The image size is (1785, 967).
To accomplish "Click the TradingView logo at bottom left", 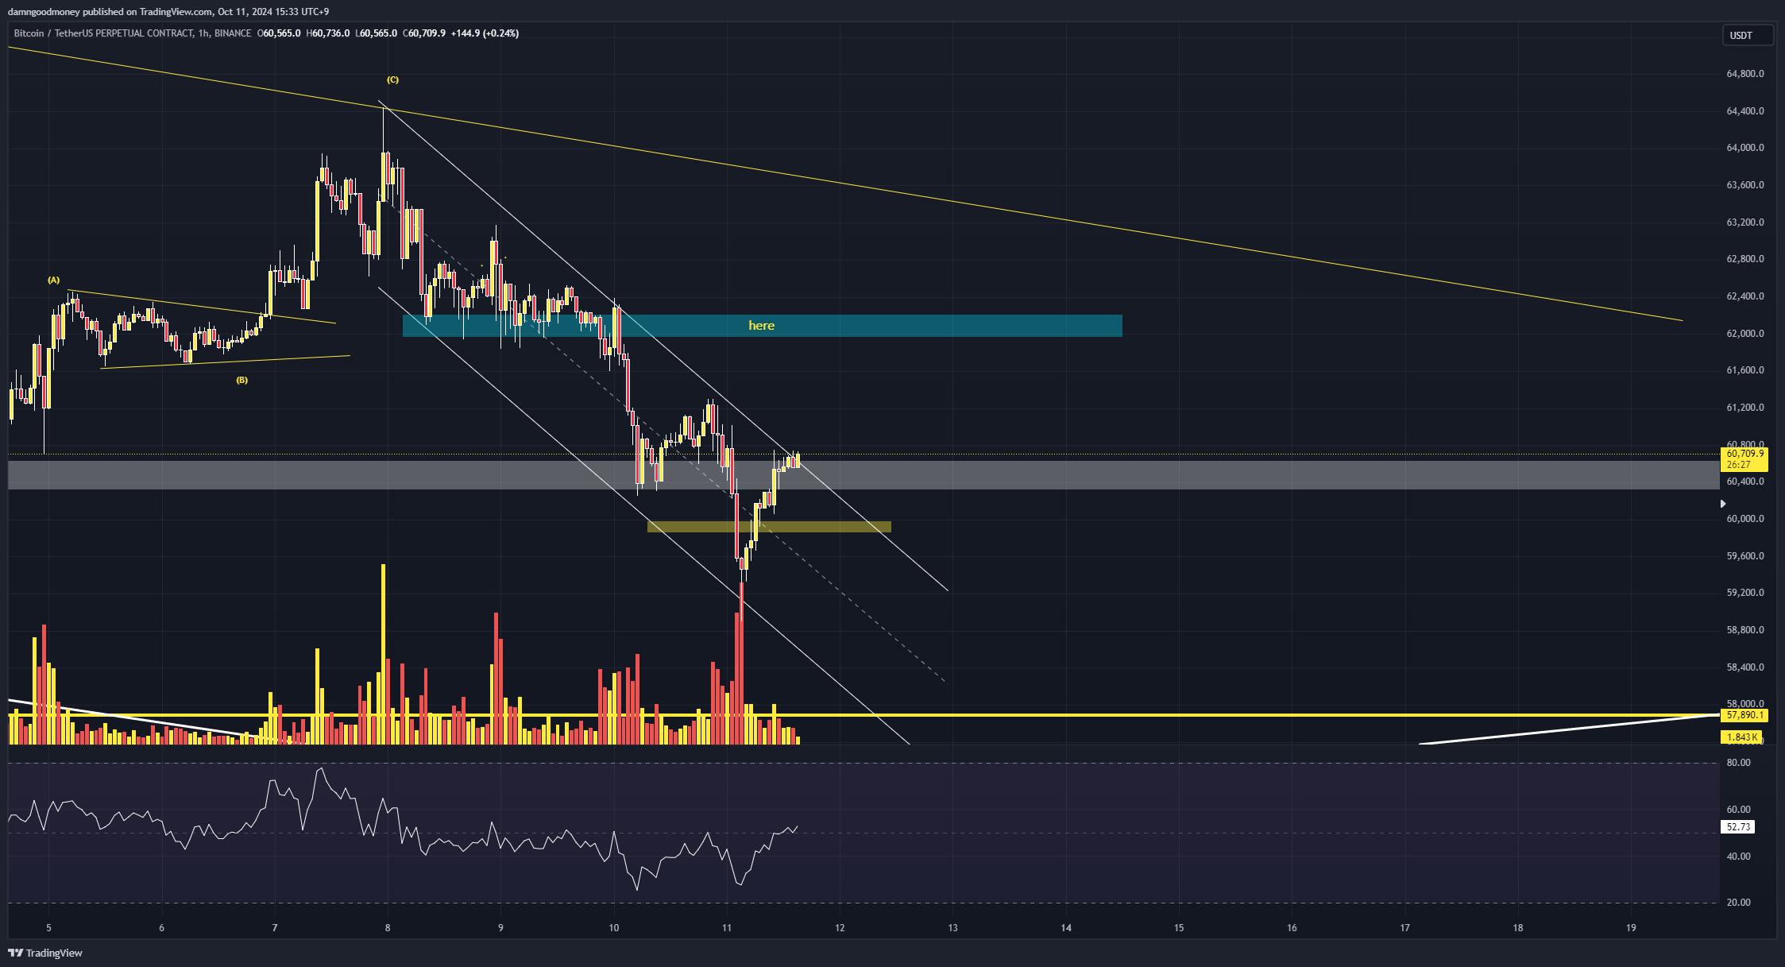I will pyautogui.click(x=45, y=953).
